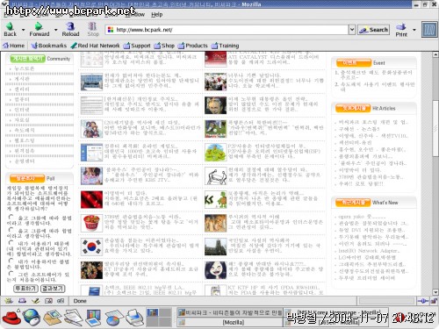Switch to the second workspace in the pager
The image size is (439, 329).
pyautogui.click(x=165, y=312)
